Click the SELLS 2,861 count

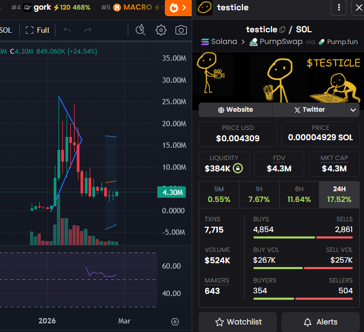pyautogui.click(x=344, y=229)
